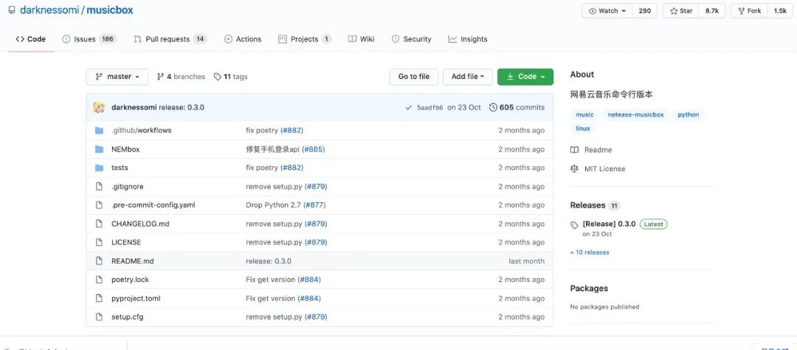This screenshot has height=350, width=797.
Task: Select the python topic tag
Action: (688, 114)
